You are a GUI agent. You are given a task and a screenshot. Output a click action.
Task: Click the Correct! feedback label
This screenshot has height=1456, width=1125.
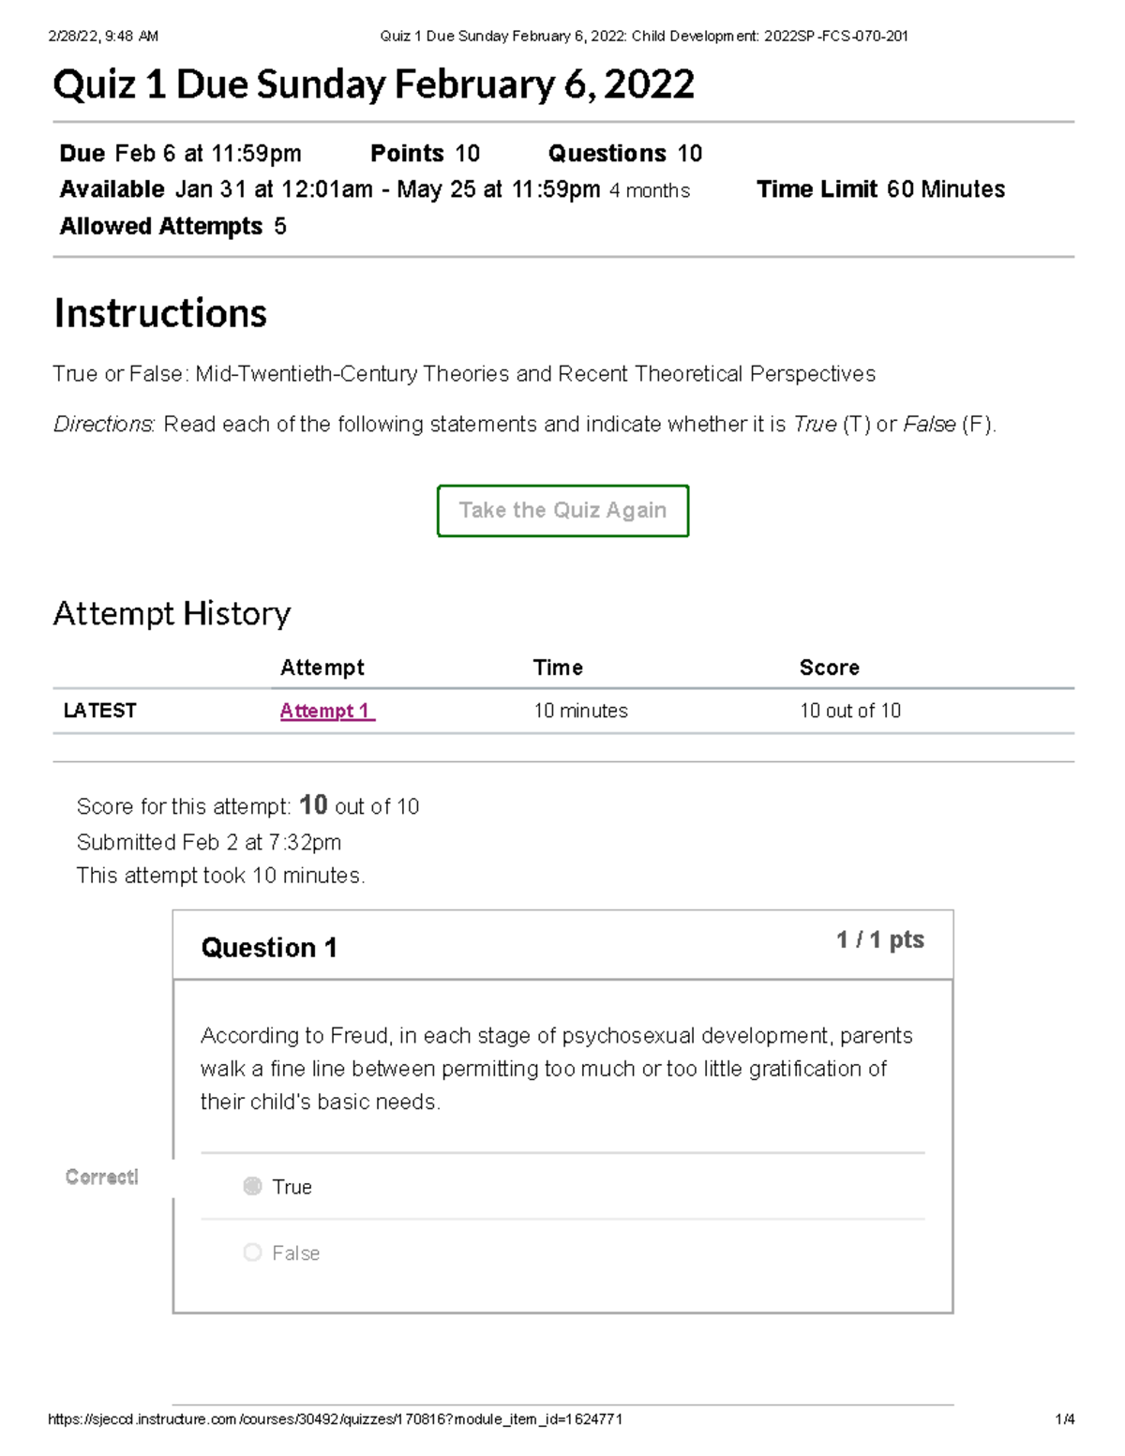(102, 1177)
